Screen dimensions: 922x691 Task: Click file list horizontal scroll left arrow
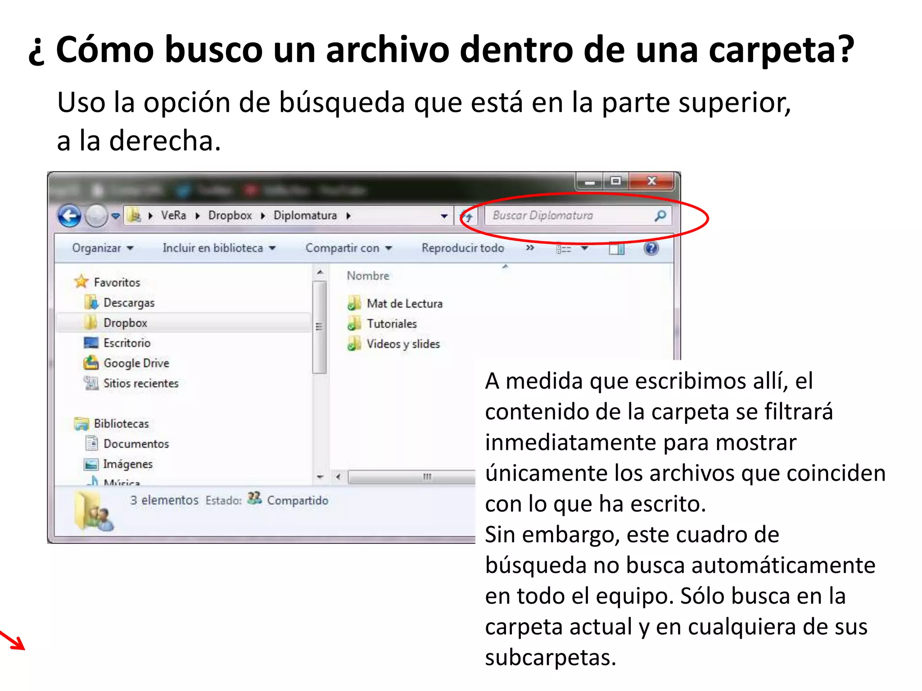point(338,477)
